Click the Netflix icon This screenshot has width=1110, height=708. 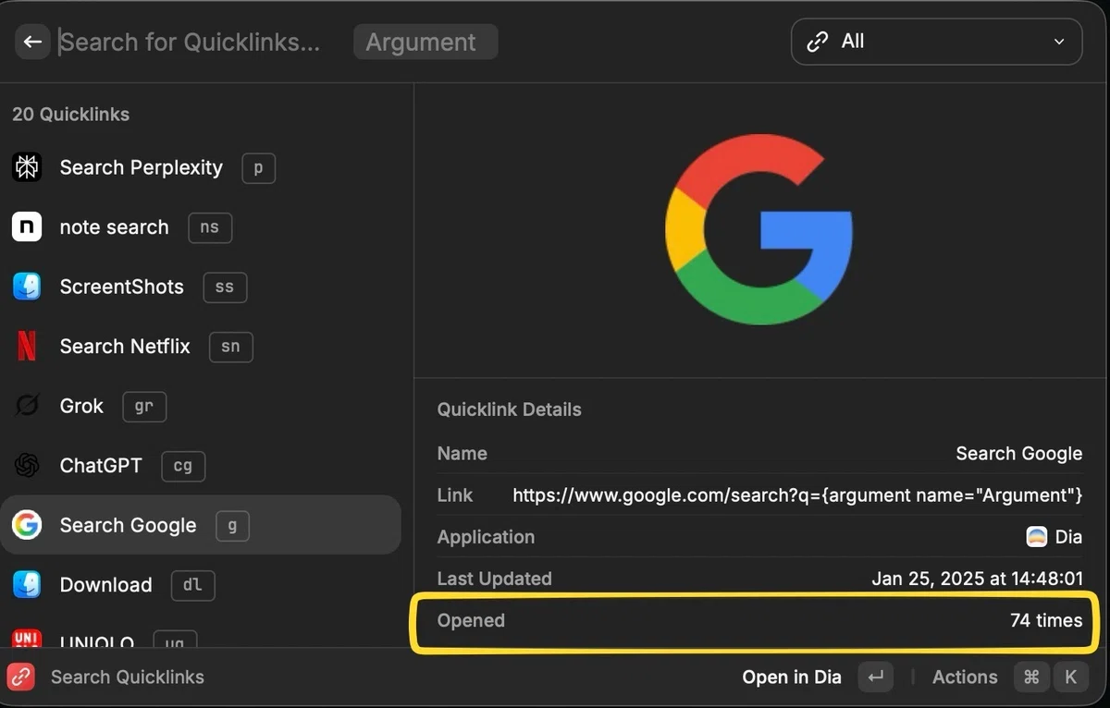(27, 347)
